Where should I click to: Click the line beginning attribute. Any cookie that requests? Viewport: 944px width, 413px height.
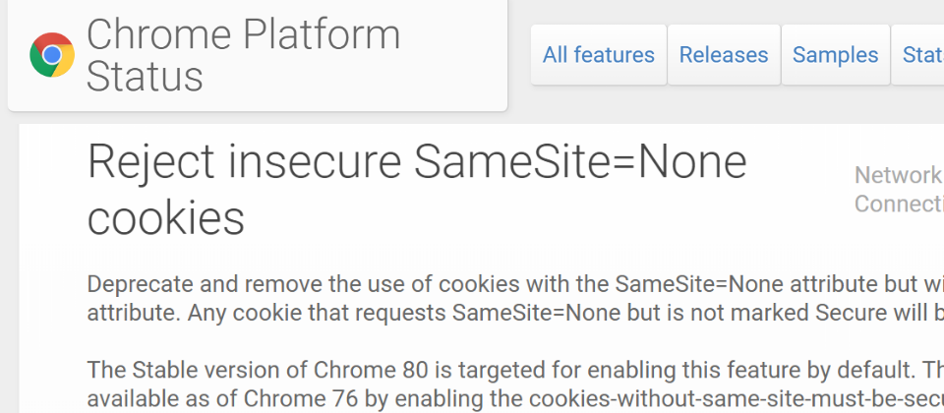(515, 313)
